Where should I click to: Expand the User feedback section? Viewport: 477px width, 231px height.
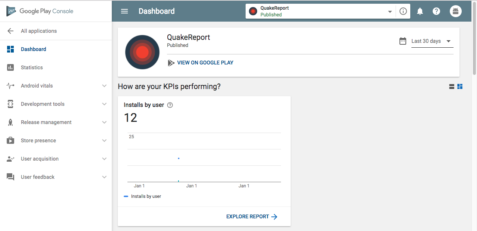coord(104,177)
